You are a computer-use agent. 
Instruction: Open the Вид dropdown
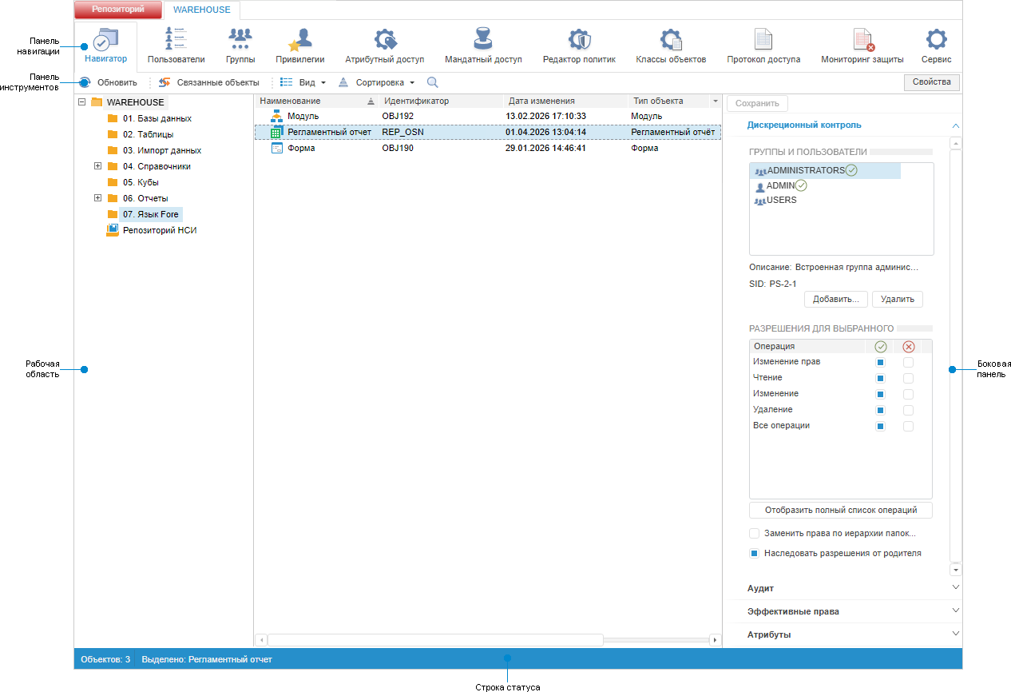(x=303, y=82)
